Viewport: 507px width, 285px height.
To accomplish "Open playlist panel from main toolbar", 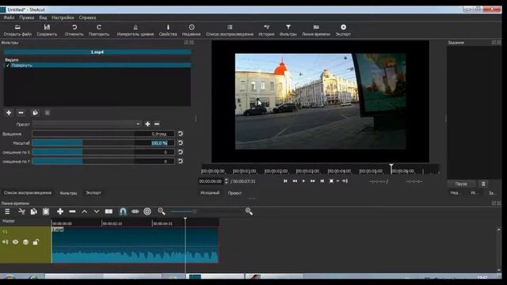I will pyautogui.click(x=230, y=30).
